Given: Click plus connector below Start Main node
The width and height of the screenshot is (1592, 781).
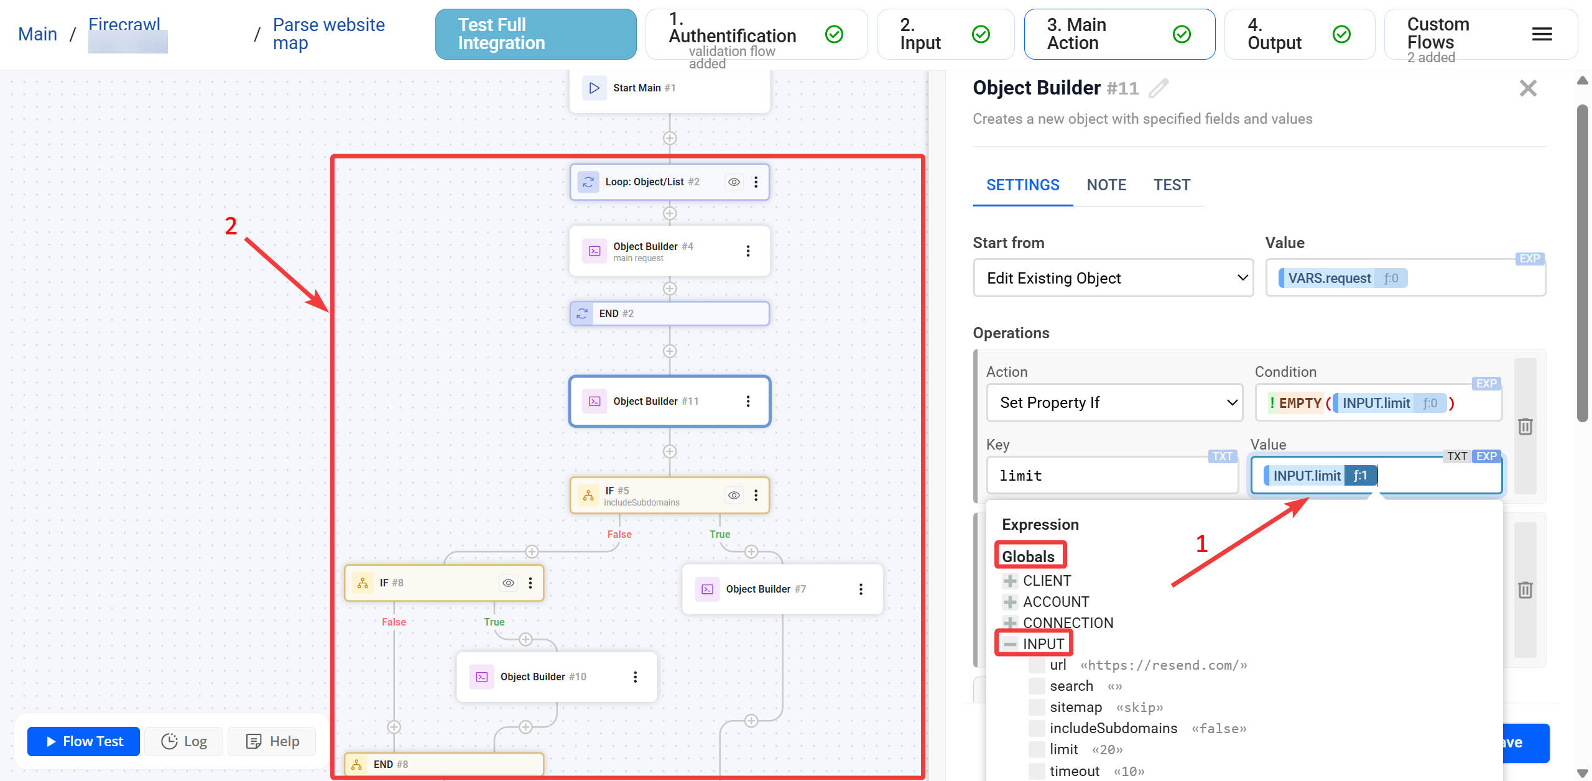Looking at the screenshot, I should click(x=670, y=138).
